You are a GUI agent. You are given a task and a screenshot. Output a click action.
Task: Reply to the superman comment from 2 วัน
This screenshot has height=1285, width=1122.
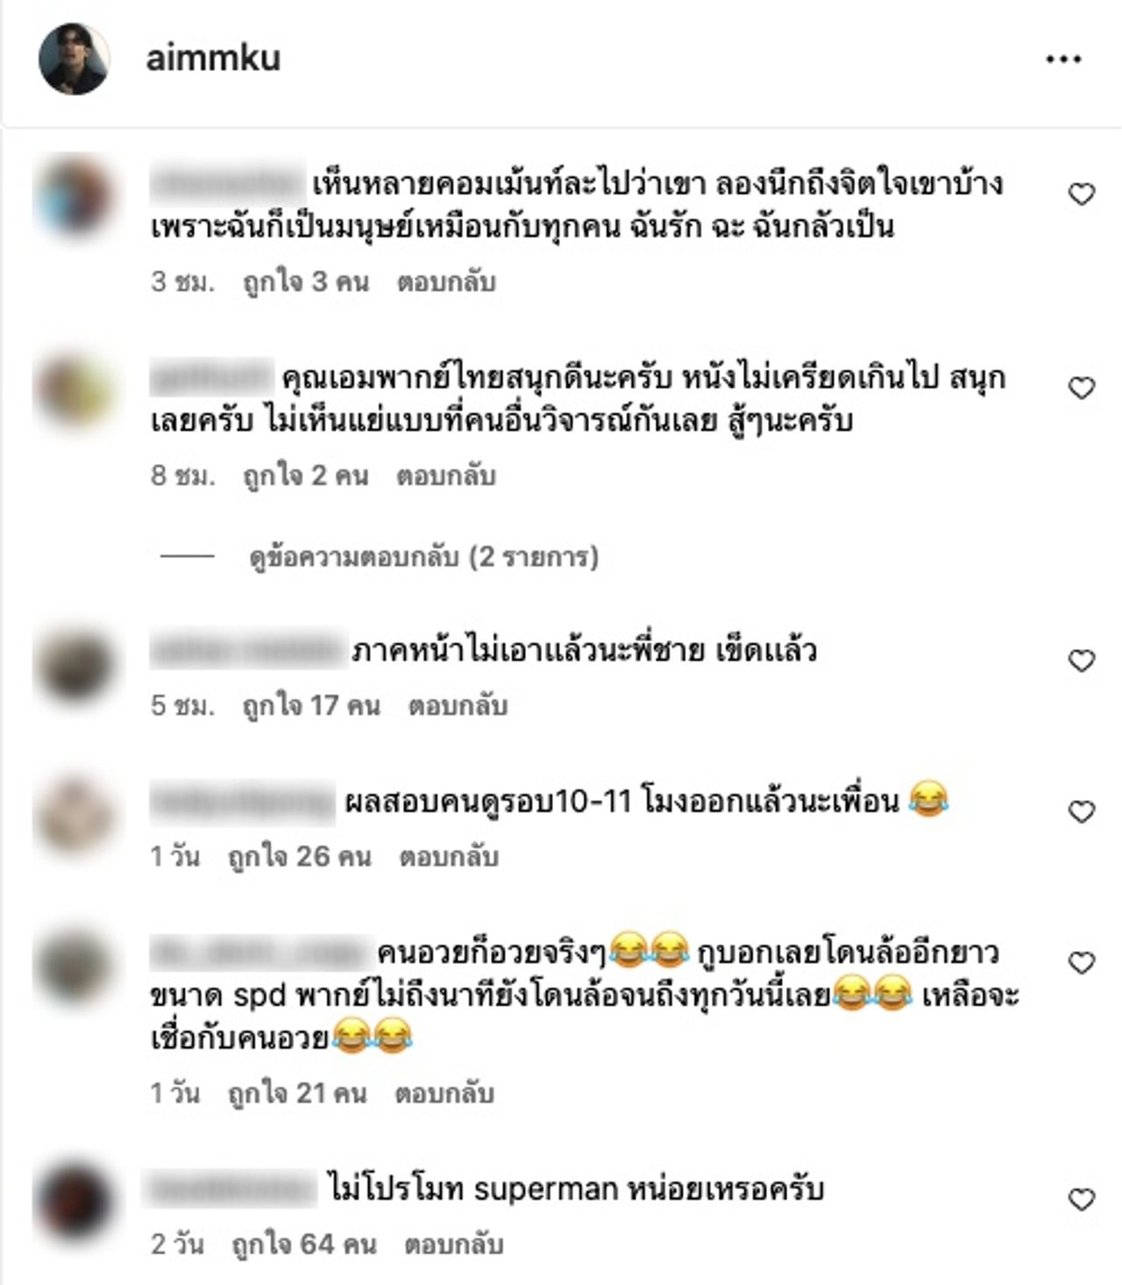(x=453, y=1245)
